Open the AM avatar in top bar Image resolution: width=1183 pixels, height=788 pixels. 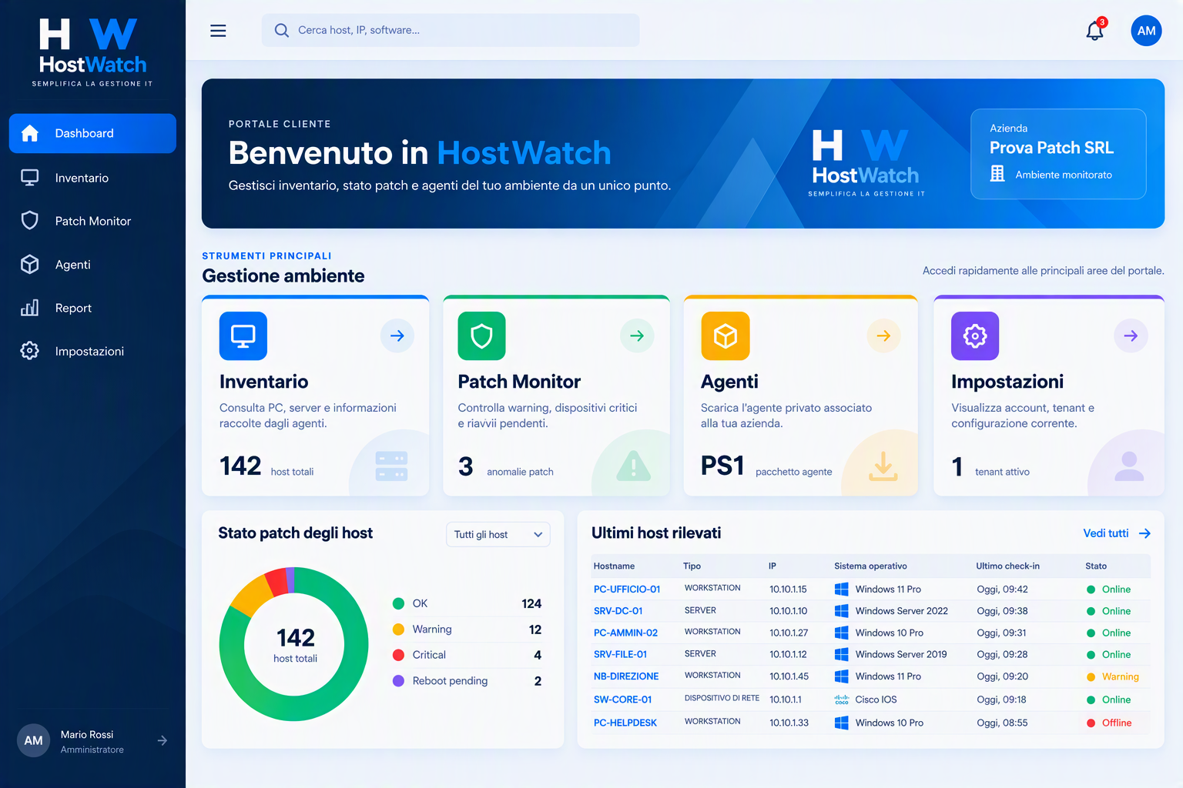coord(1146,31)
